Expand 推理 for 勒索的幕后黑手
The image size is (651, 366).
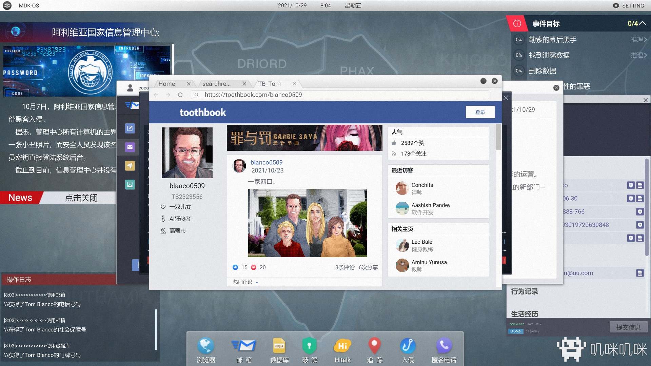click(639, 40)
